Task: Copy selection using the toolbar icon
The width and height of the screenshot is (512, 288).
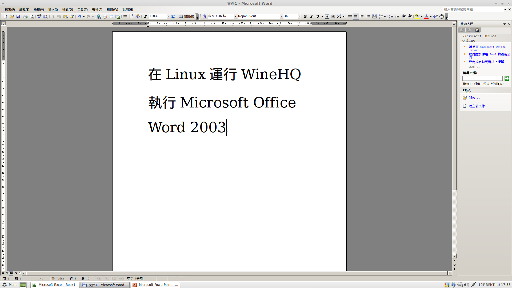Action: tap(59, 17)
